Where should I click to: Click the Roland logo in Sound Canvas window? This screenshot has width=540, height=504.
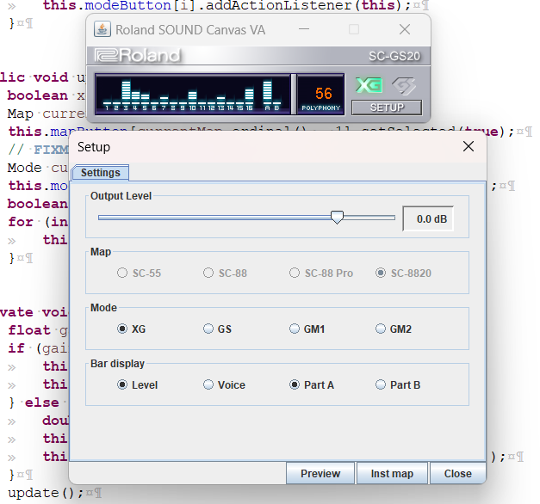(x=138, y=55)
